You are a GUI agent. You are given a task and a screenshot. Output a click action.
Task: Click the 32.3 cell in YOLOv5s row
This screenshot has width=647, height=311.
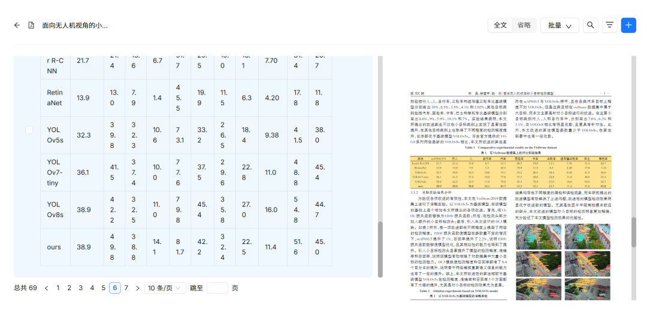pyautogui.click(x=84, y=135)
